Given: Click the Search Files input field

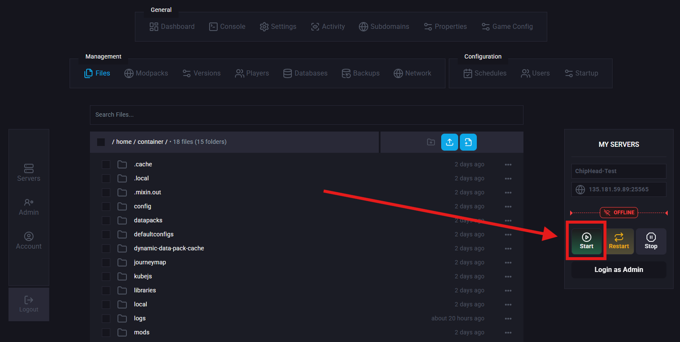Looking at the screenshot, I should pyautogui.click(x=307, y=115).
